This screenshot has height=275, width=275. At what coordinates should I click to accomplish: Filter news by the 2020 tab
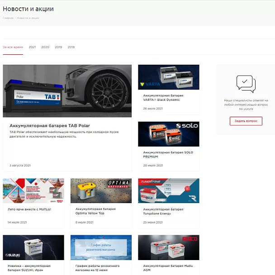coord(45,47)
